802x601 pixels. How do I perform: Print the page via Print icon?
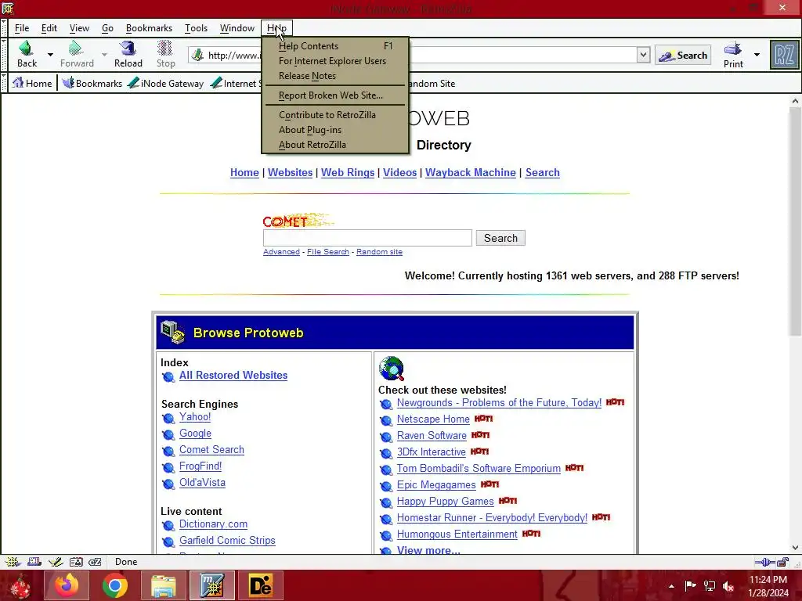tap(733, 55)
